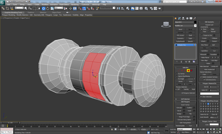This screenshot has height=134, width=222.
Task: Select the Edge constraint radio button
Action: pos(209,29)
